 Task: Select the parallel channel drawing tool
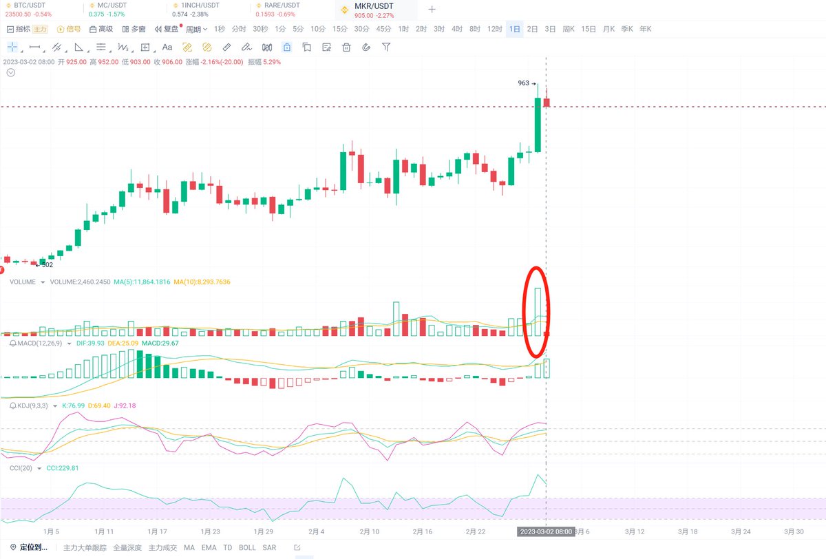(x=57, y=47)
